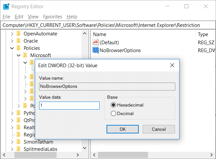Click the Policies folder icon
This screenshot has height=159, width=216.
(x=18, y=48)
